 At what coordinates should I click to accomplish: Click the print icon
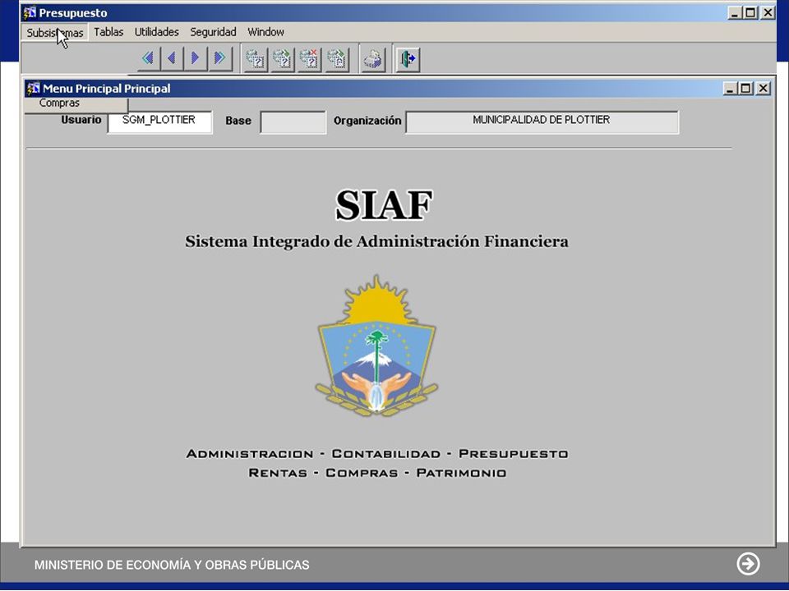pyautogui.click(x=373, y=59)
